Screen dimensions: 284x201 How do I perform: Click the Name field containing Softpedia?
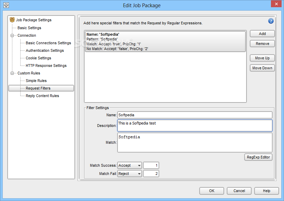tap(195, 115)
